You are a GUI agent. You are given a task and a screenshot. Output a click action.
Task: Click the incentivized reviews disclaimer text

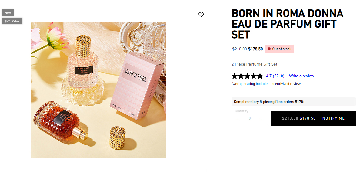pos(267,84)
